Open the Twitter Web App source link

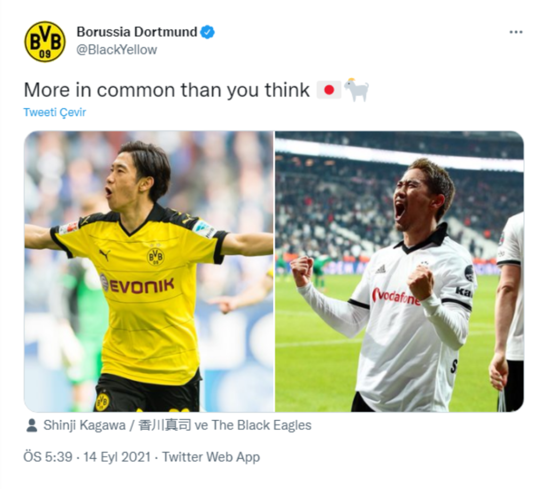[x=211, y=457]
